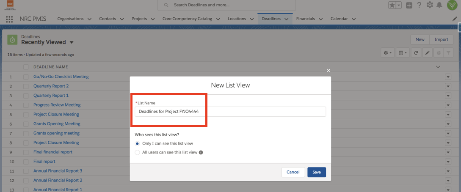Image resolution: width=461 pixels, height=192 pixels.
Task: Click the List Name input field
Action: tap(230, 112)
